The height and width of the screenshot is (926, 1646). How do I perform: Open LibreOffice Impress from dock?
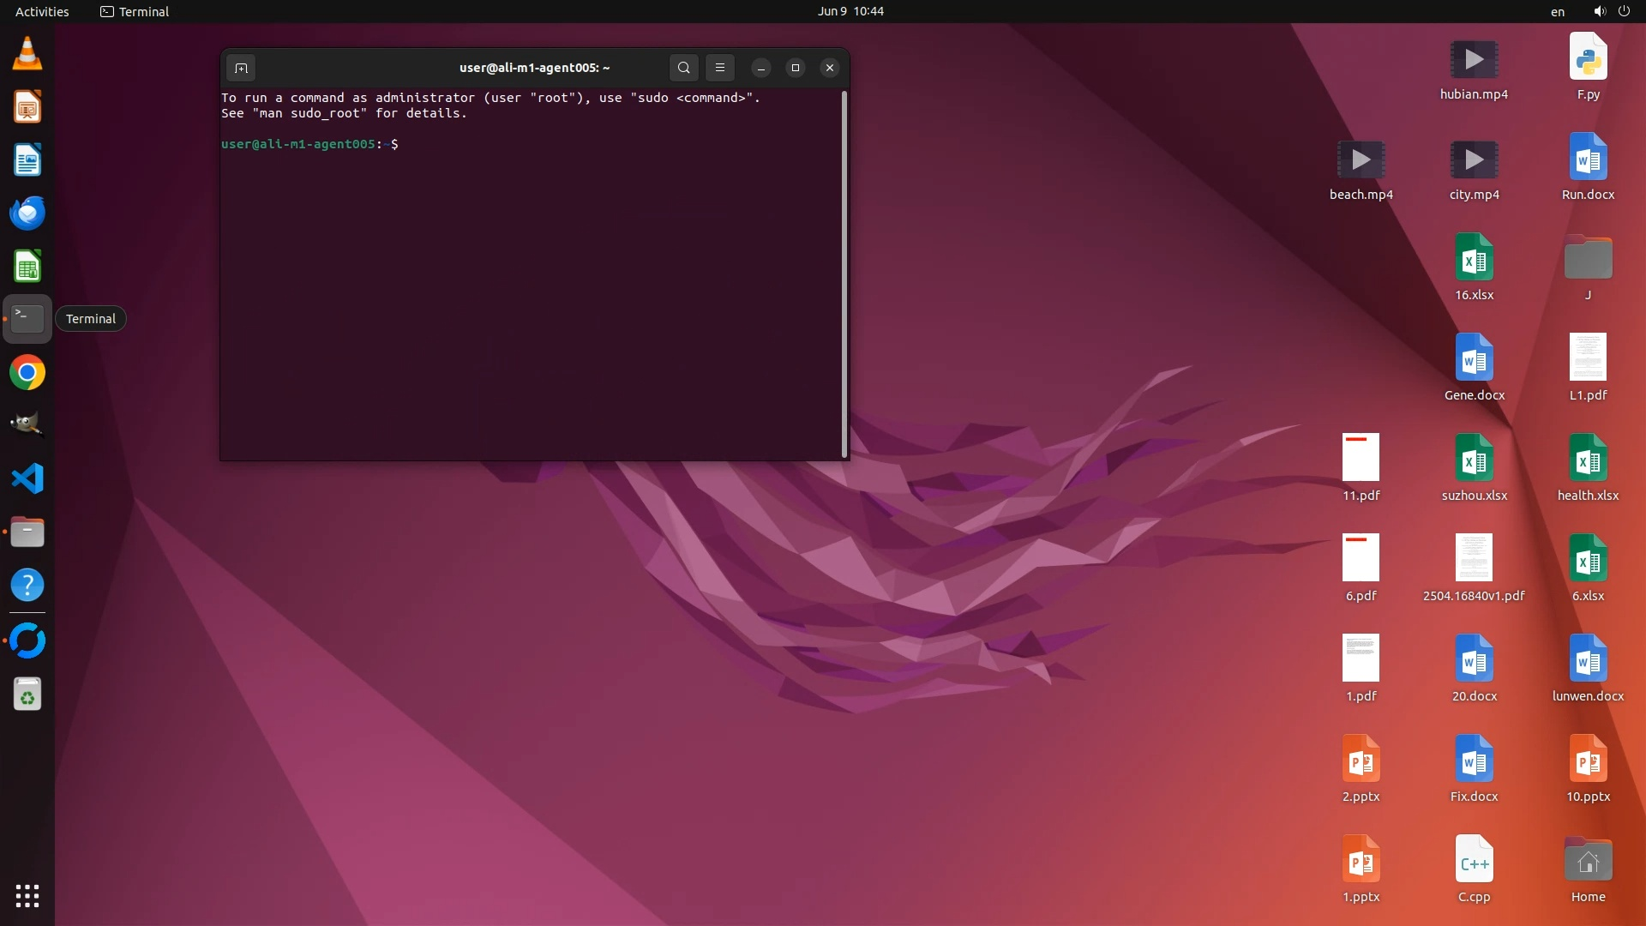point(27,107)
